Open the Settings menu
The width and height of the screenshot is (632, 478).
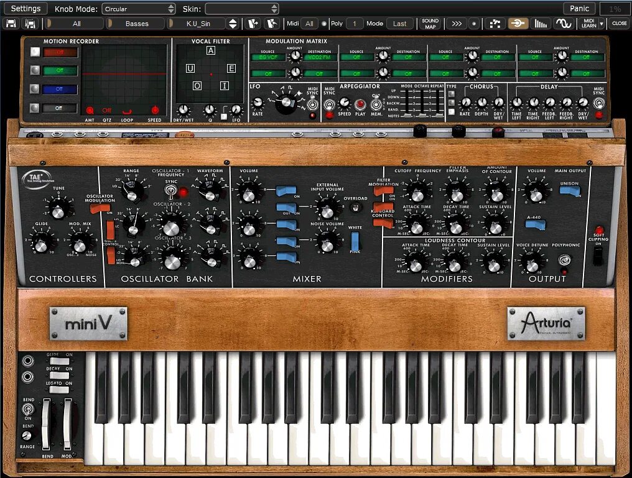tap(26, 9)
